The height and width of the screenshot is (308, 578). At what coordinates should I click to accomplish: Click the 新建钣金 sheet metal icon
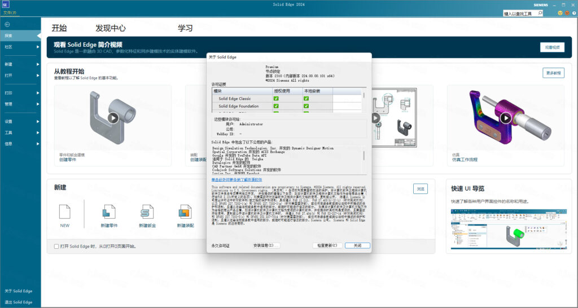click(x=147, y=212)
